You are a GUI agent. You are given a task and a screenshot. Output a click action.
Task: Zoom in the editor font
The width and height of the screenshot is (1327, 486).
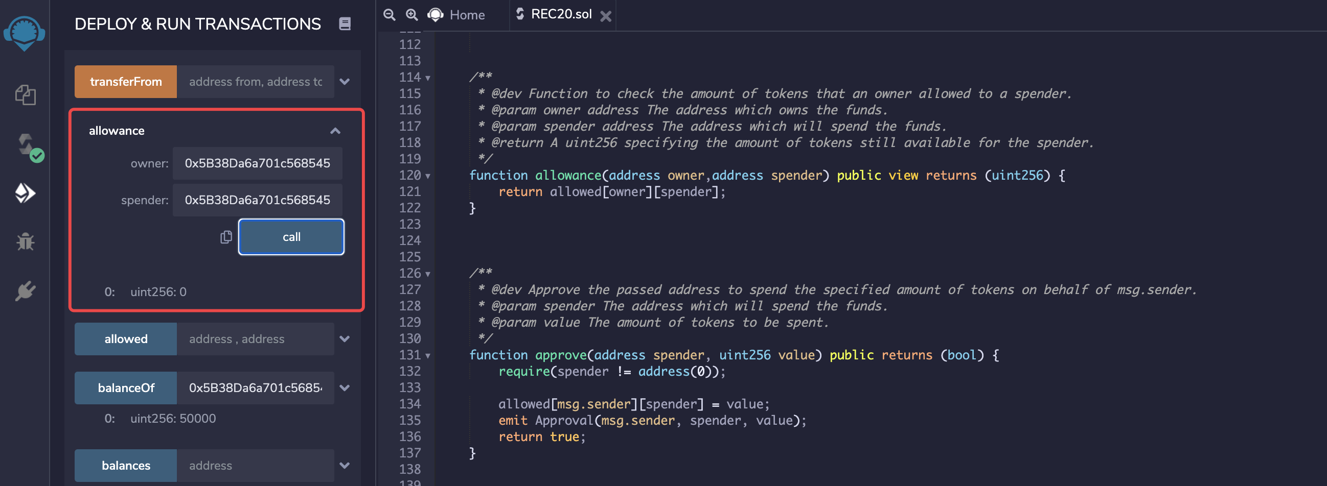click(x=411, y=15)
